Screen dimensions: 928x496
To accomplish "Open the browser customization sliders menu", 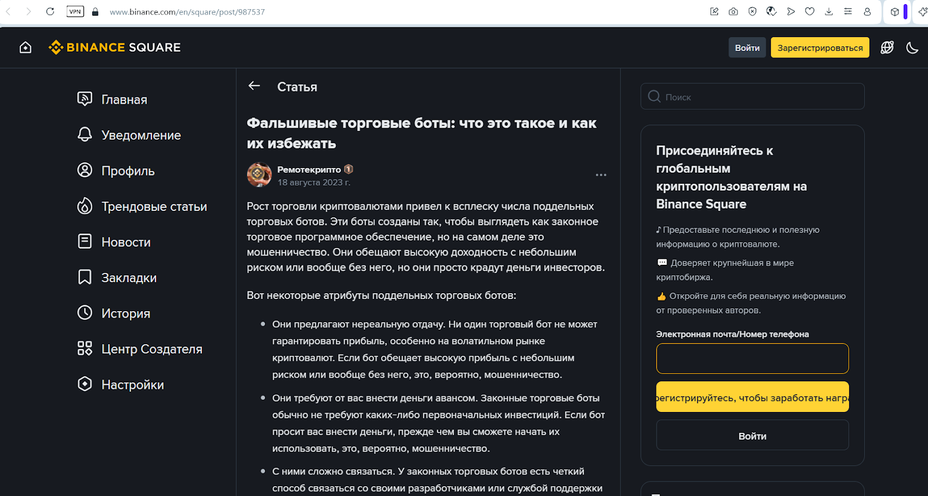I will tap(847, 11).
